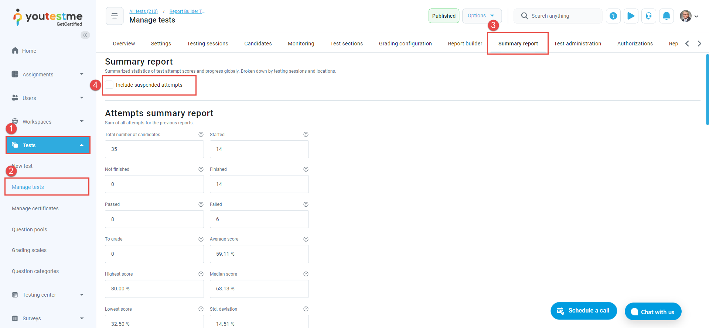The image size is (709, 328).
Task: Click the Total number of candidates field
Action: (154, 149)
